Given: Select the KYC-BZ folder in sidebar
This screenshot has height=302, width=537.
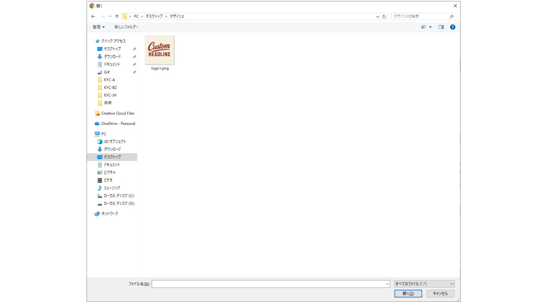Looking at the screenshot, I should (x=110, y=88).
